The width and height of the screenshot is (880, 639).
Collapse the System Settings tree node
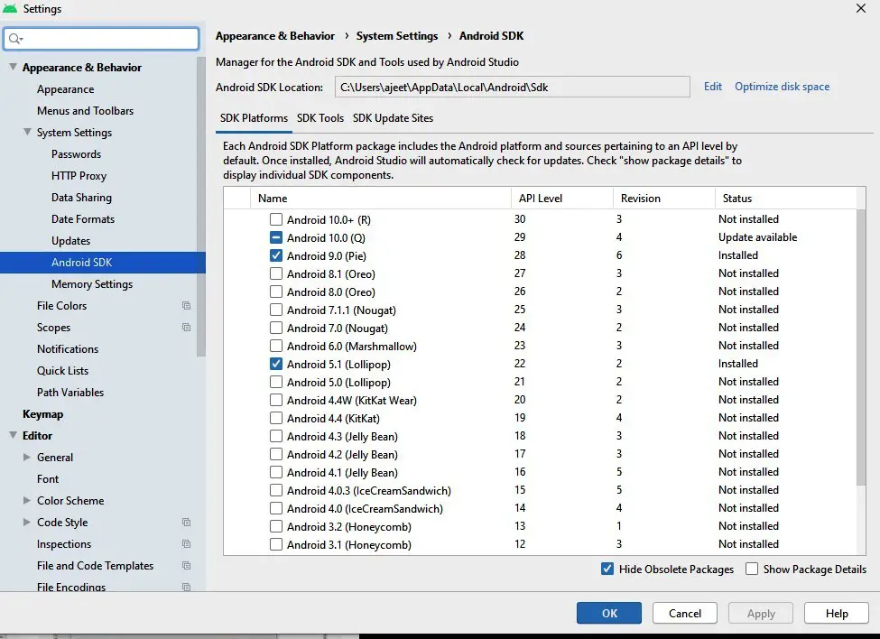(27, 132)
